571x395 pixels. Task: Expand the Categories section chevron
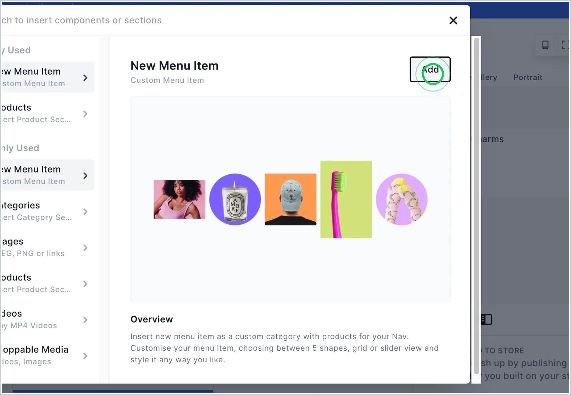(x=85, y=212)
